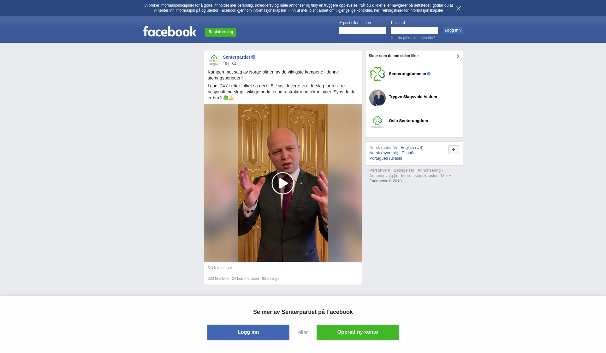Image resolution: width=606 pixels, height=353 pixels.
Task: Open Senterpartiet profile picture icon
Action: point(214,60)
